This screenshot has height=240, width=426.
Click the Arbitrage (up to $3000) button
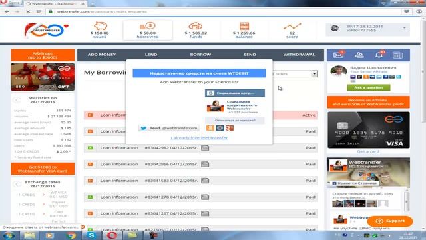(43, 55)
